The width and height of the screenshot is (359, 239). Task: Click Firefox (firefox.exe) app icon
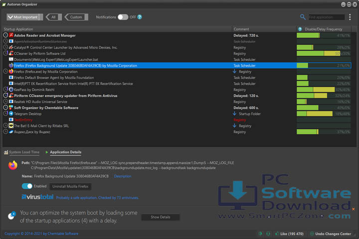(11, 71)
